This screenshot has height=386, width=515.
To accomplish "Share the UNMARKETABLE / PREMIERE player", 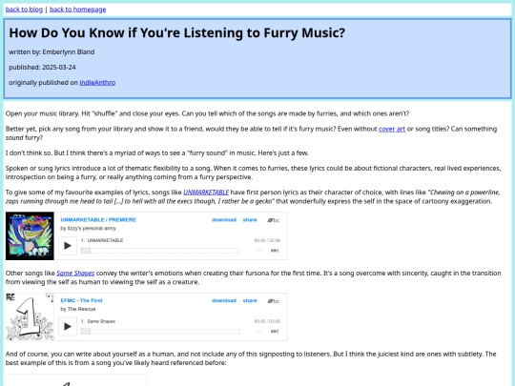I will [250, 220].
